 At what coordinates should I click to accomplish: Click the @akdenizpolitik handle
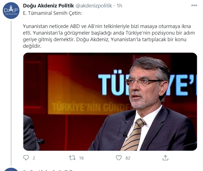(x=94, y=5)
